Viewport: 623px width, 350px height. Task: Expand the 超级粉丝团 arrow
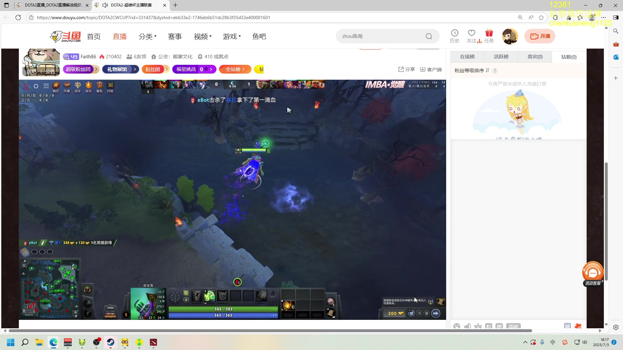pyautogui.click(x=96, y=69)
